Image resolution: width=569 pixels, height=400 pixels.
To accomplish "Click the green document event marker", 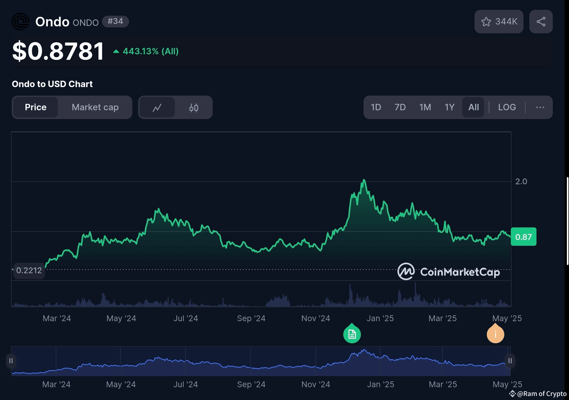I will [x=352, y=333].
